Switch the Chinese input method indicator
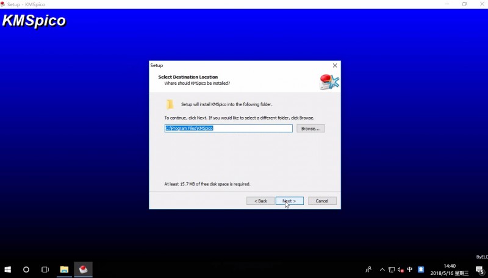The height and width of the screenshot is (278, 488). [x=410, y=269]
